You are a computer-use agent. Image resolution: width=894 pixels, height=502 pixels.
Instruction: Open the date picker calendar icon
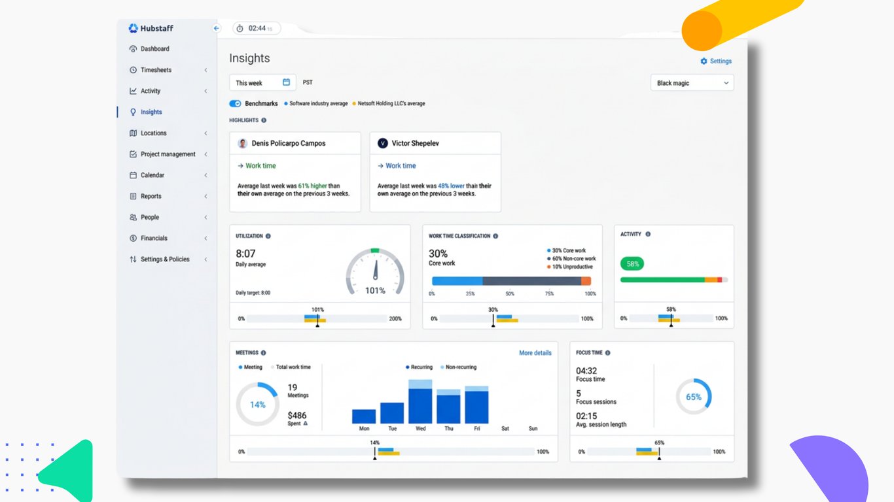click(x=286, y=82)
